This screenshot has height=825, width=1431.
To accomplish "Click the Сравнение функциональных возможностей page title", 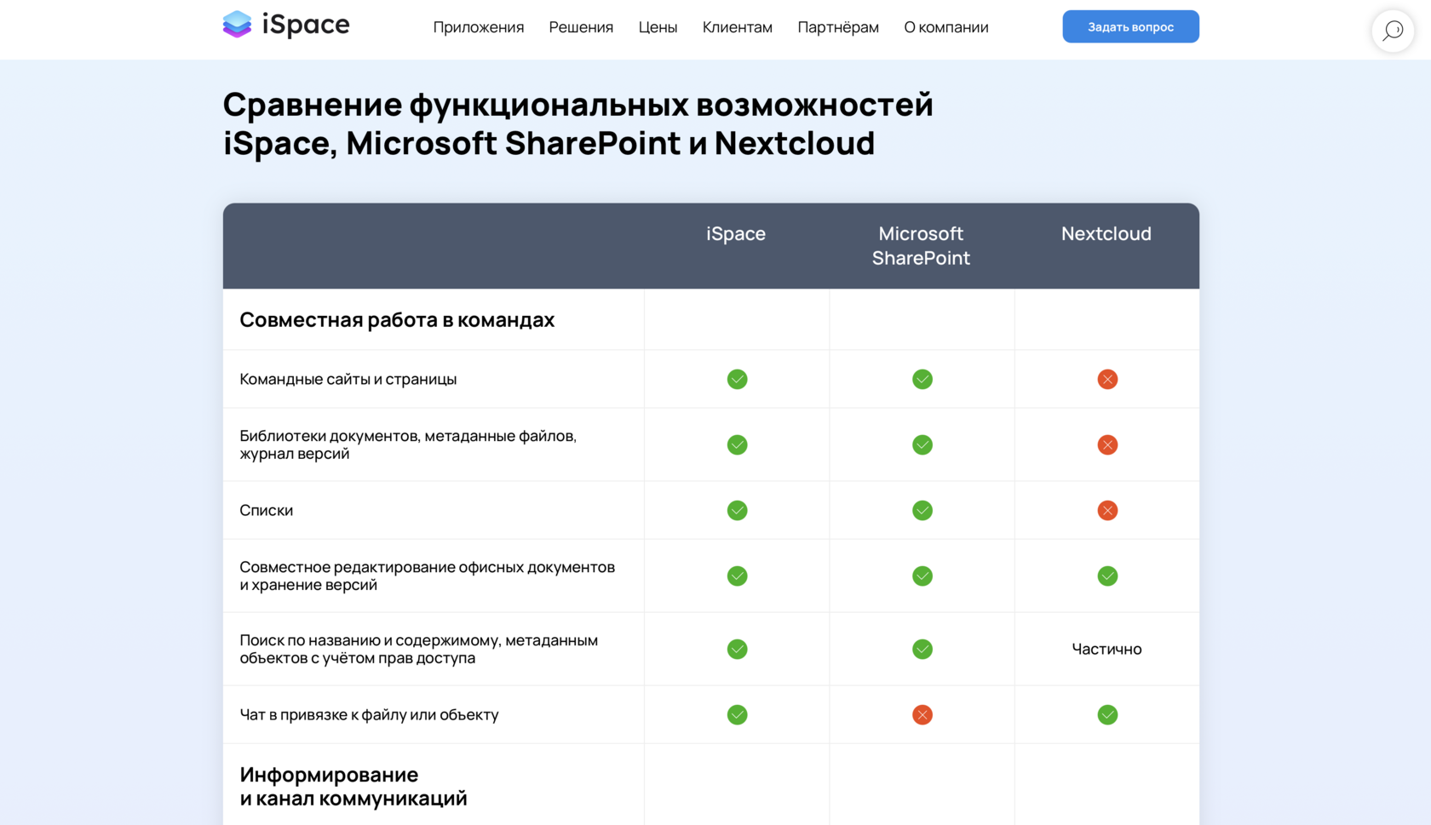I will point(578,123).
